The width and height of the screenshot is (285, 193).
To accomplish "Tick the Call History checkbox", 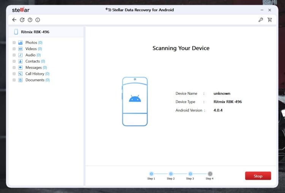I will [x=14, y=74].
